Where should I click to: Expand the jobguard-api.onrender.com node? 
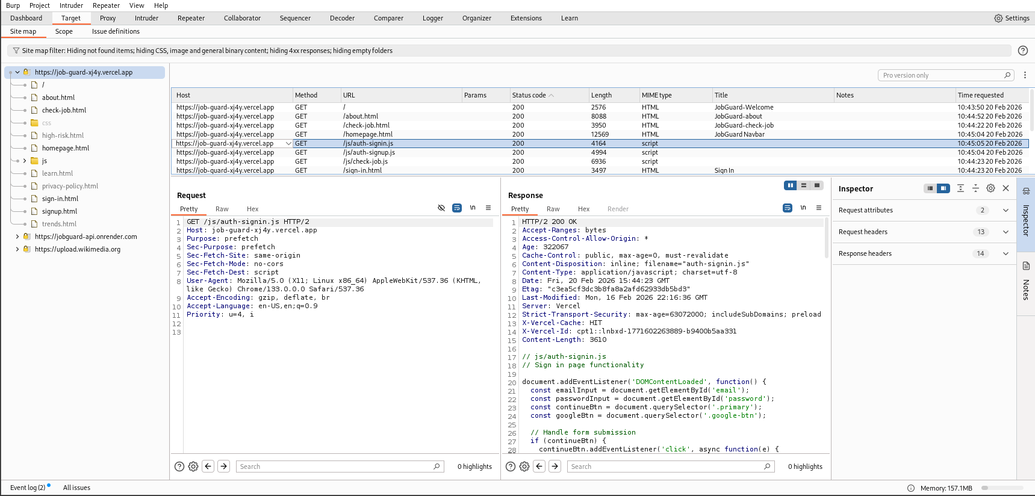(x=17, y=237)
